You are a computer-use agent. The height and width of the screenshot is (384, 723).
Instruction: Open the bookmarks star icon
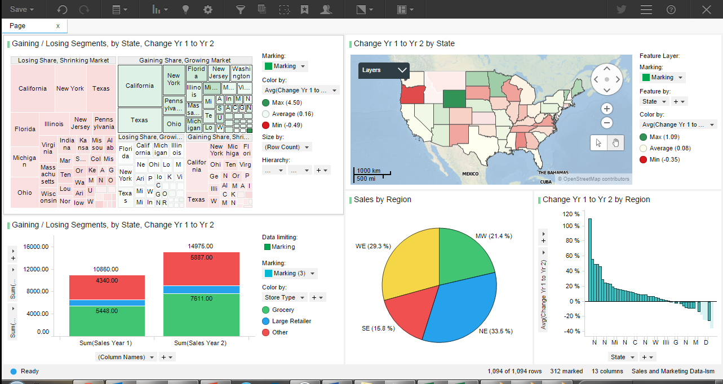[305, 10]
